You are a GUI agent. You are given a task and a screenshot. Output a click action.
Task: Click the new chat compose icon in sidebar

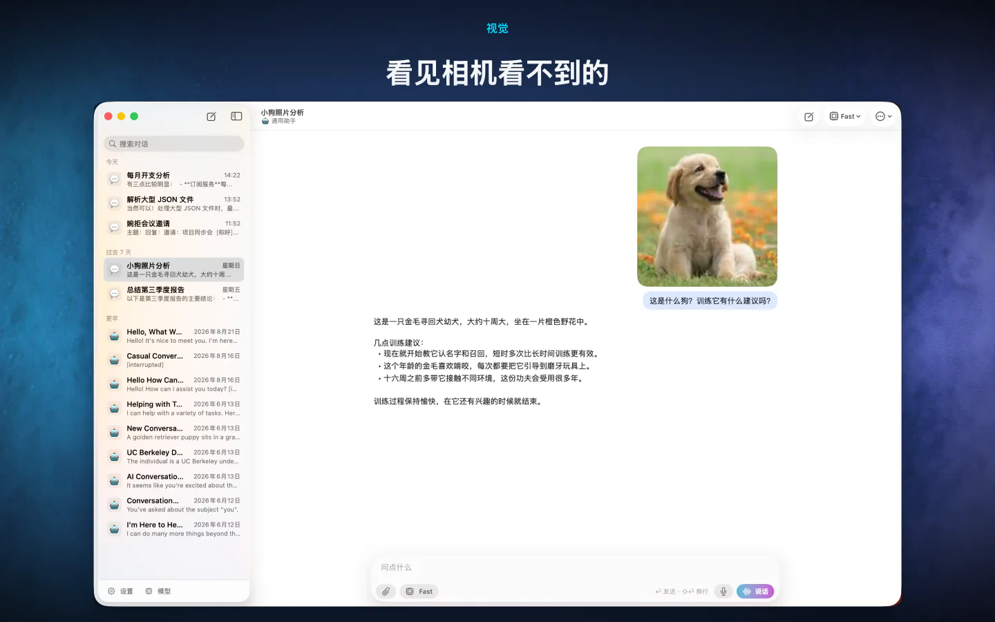tap(211, 116)
